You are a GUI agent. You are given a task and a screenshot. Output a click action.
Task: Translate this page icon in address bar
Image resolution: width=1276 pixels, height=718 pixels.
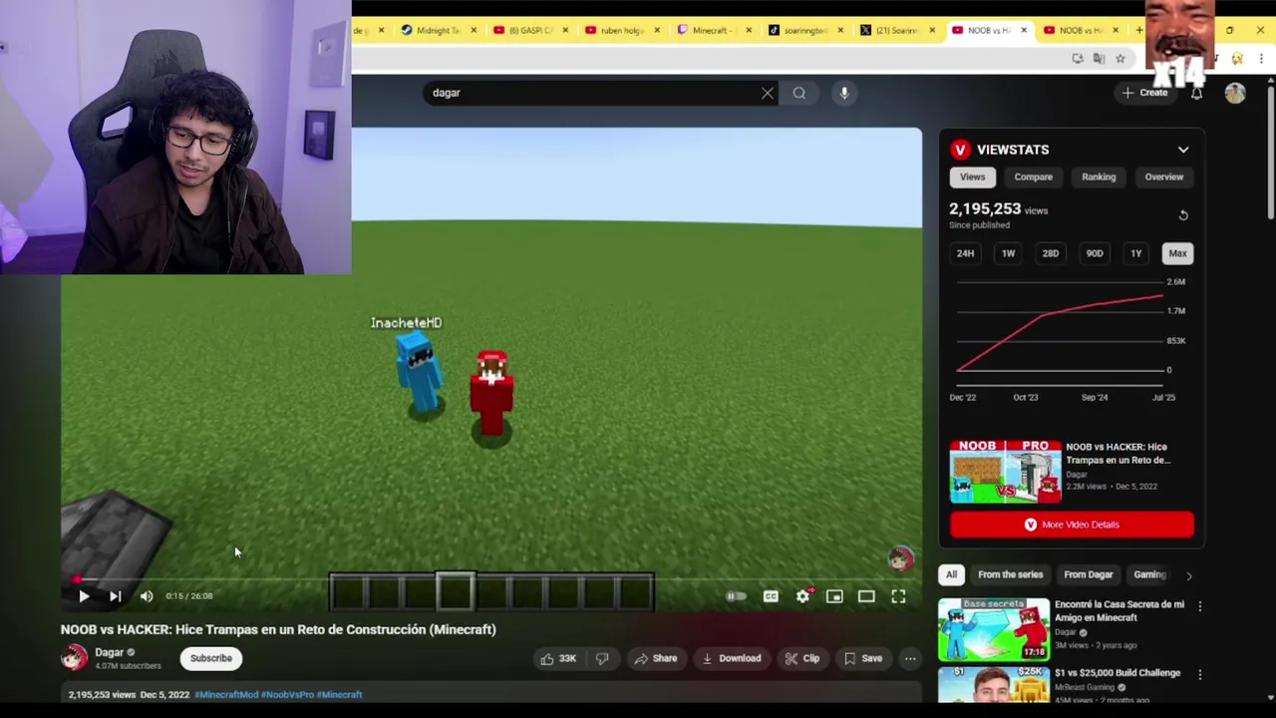pos(1099,59)
